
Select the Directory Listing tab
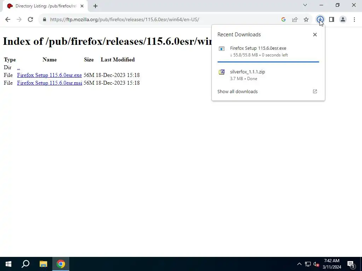(45, 6)
